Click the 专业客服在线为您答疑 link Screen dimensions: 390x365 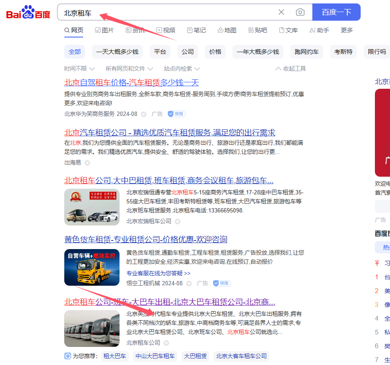[x=158, y=273]
